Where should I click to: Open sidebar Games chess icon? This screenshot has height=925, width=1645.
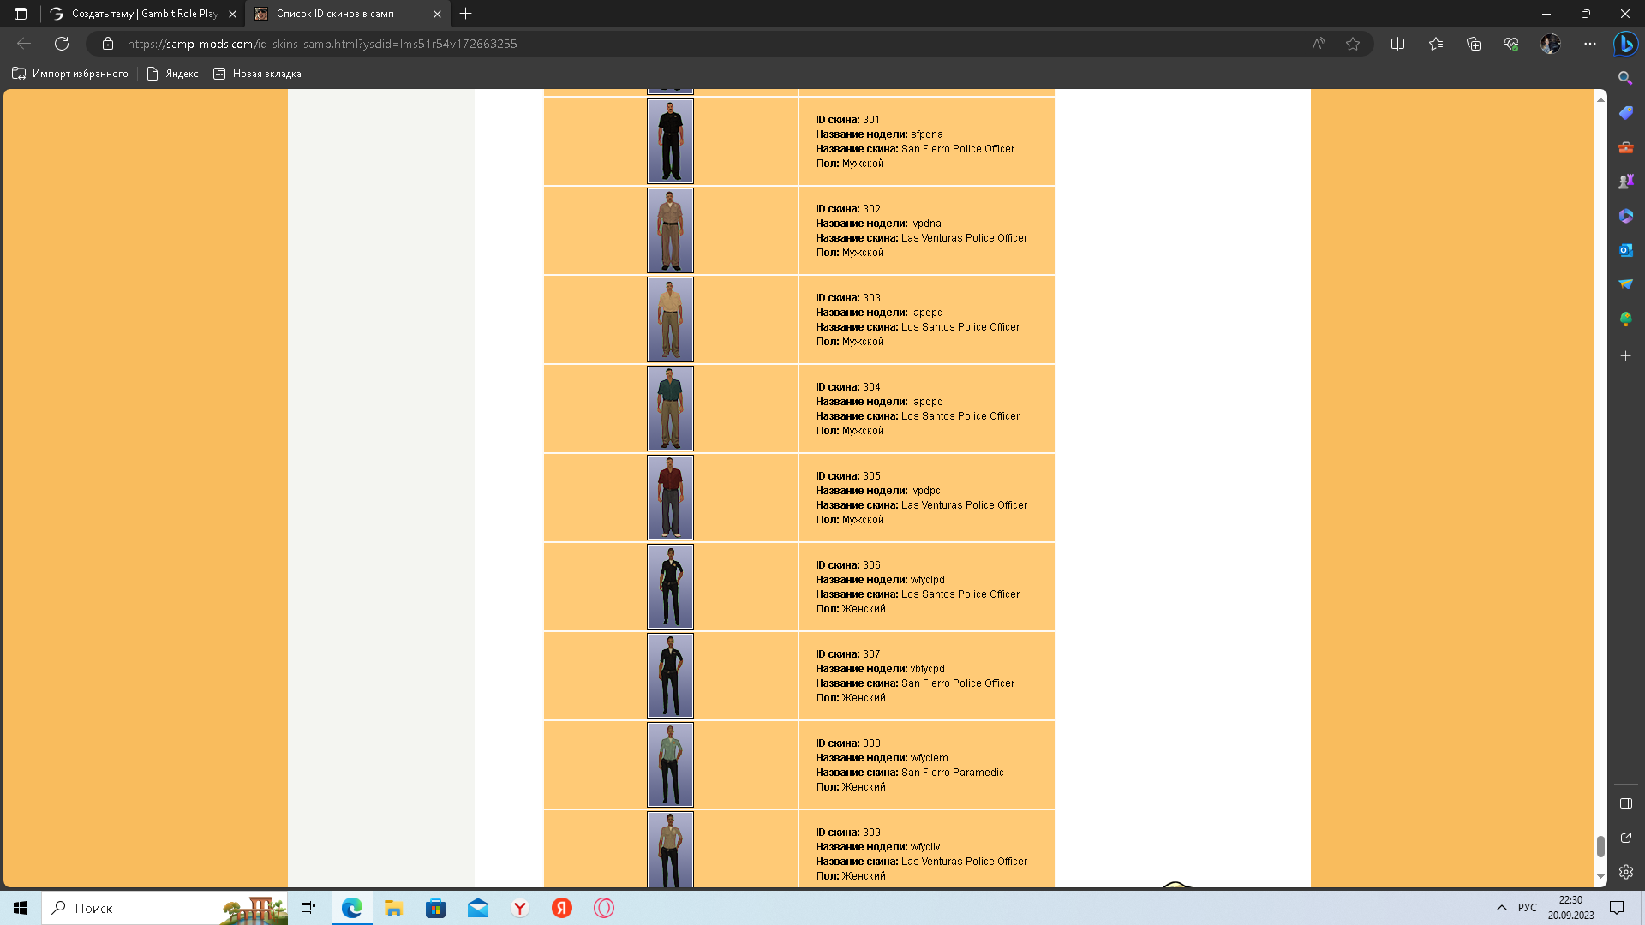(x=1625, y=182)
